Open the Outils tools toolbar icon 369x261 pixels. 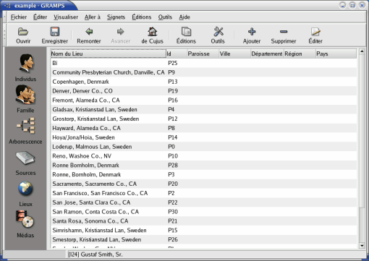coord(218,35)
